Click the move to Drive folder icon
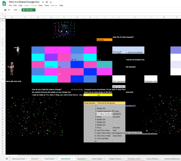 click(46, 2)
